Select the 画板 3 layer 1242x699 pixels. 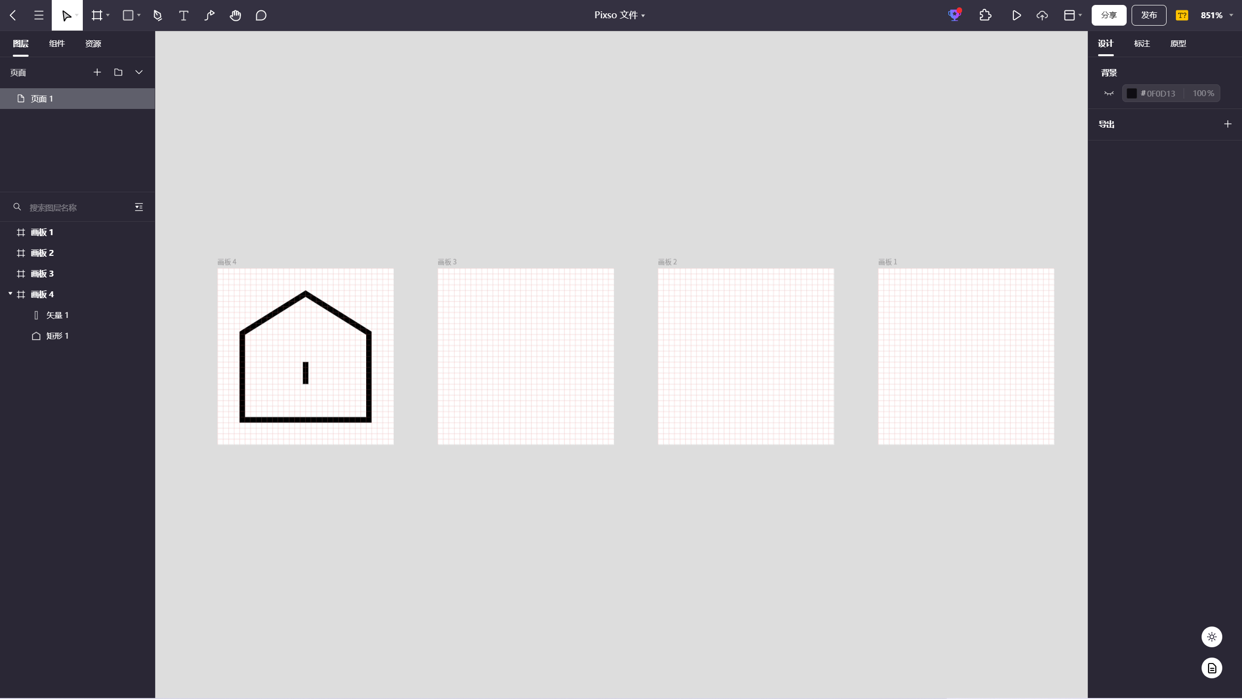point(77,274)
